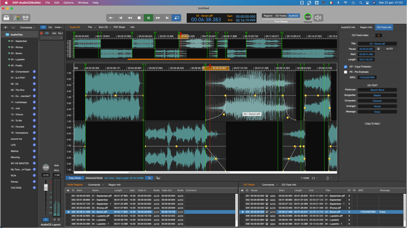Switch to Advanced Mode
Screen dimensions: 407x228
coord(94,178)
